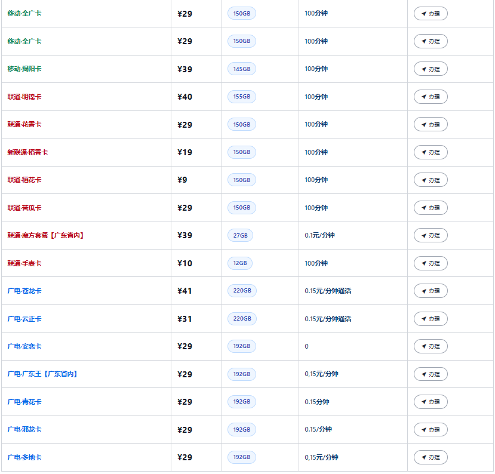Click the 155GB data badge
This screenshot has height=474, width=495.
tap(241, 97)
